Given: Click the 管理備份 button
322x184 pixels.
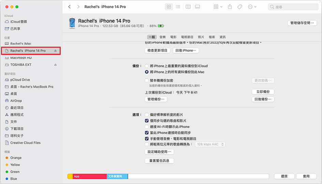Looking at the screenshot, I should [x=156, y=99].
